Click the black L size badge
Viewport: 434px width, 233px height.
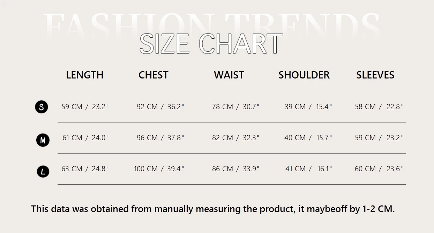click(43, 172)
